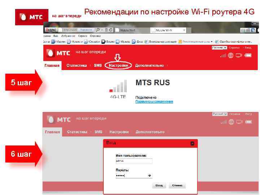Open the Видео bookmark
Image resolution: width=260 pixels, height=195 pixels.
[108, 42]
